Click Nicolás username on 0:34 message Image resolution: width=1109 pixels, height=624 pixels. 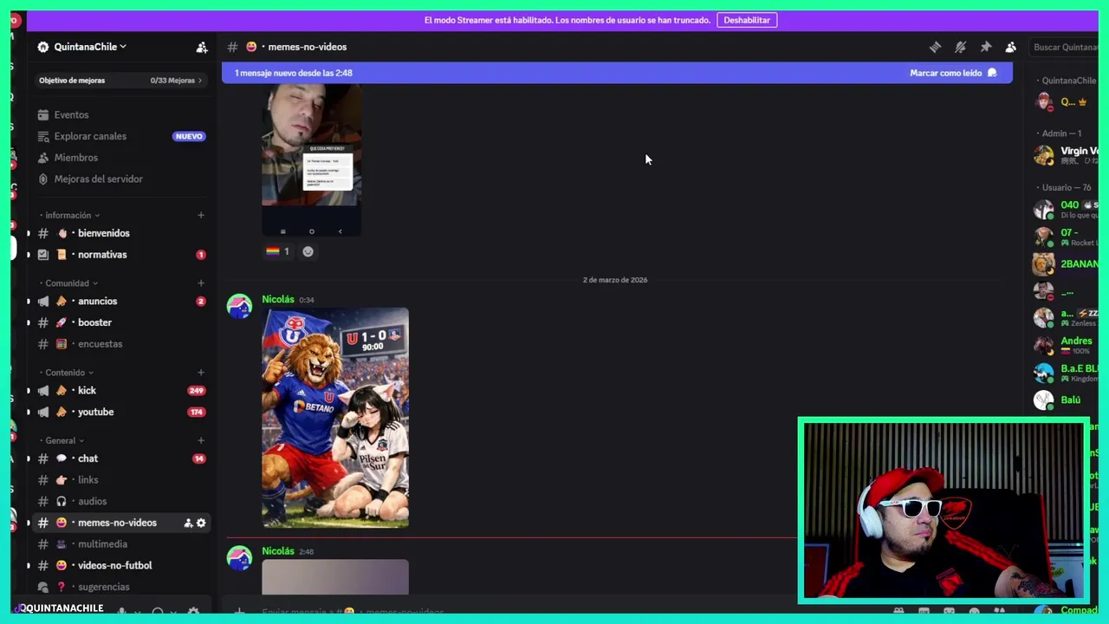pos(278,299)
